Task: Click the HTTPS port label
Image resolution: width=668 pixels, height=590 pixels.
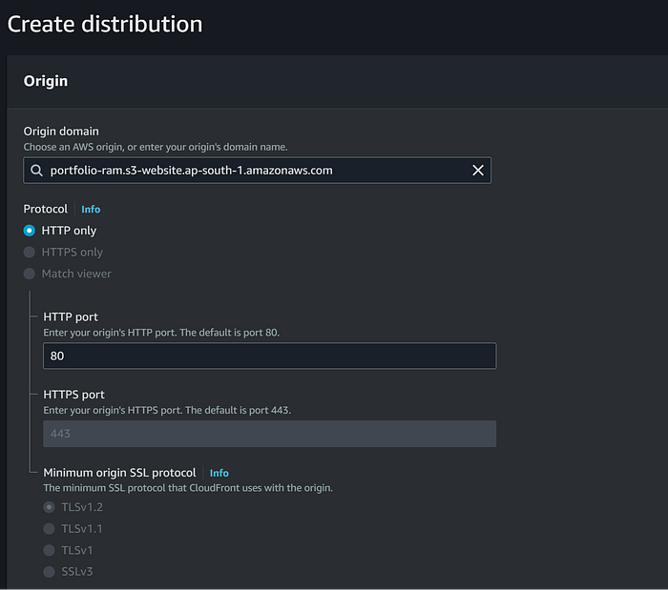Action: tap(73, 395)
